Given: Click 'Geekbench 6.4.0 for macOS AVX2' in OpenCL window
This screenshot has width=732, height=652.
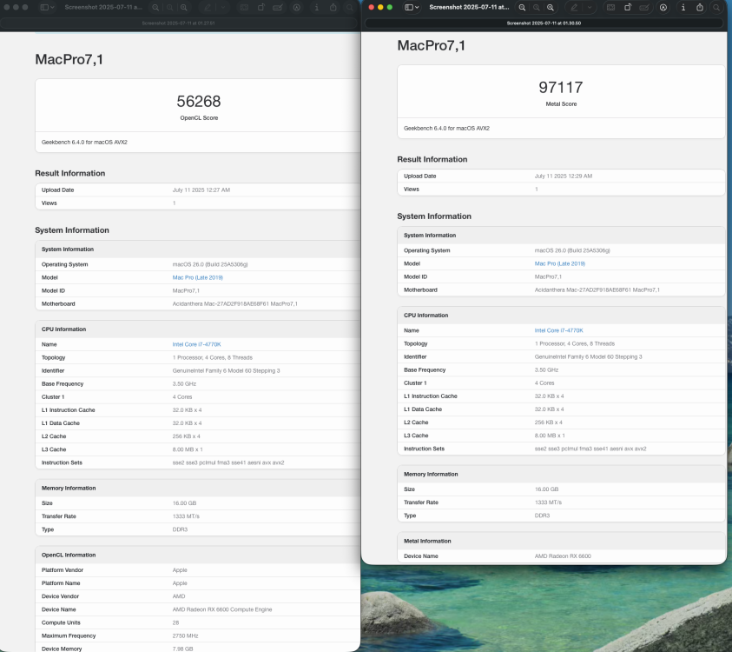Looking at the screenshot, I should [x=84, y=142].
